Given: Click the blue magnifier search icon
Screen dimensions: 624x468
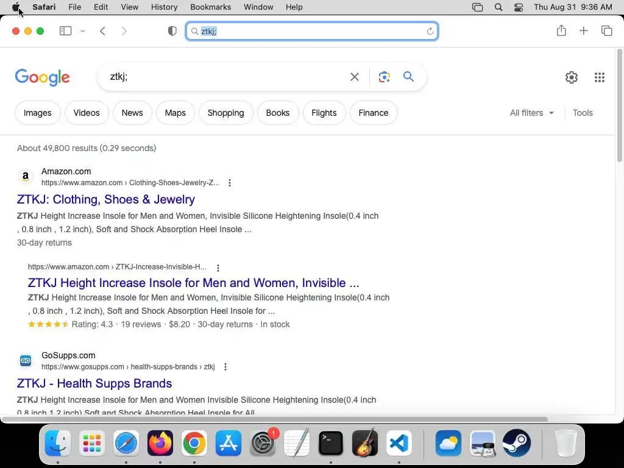Looking at the screenshot, I should coord(408,76).
